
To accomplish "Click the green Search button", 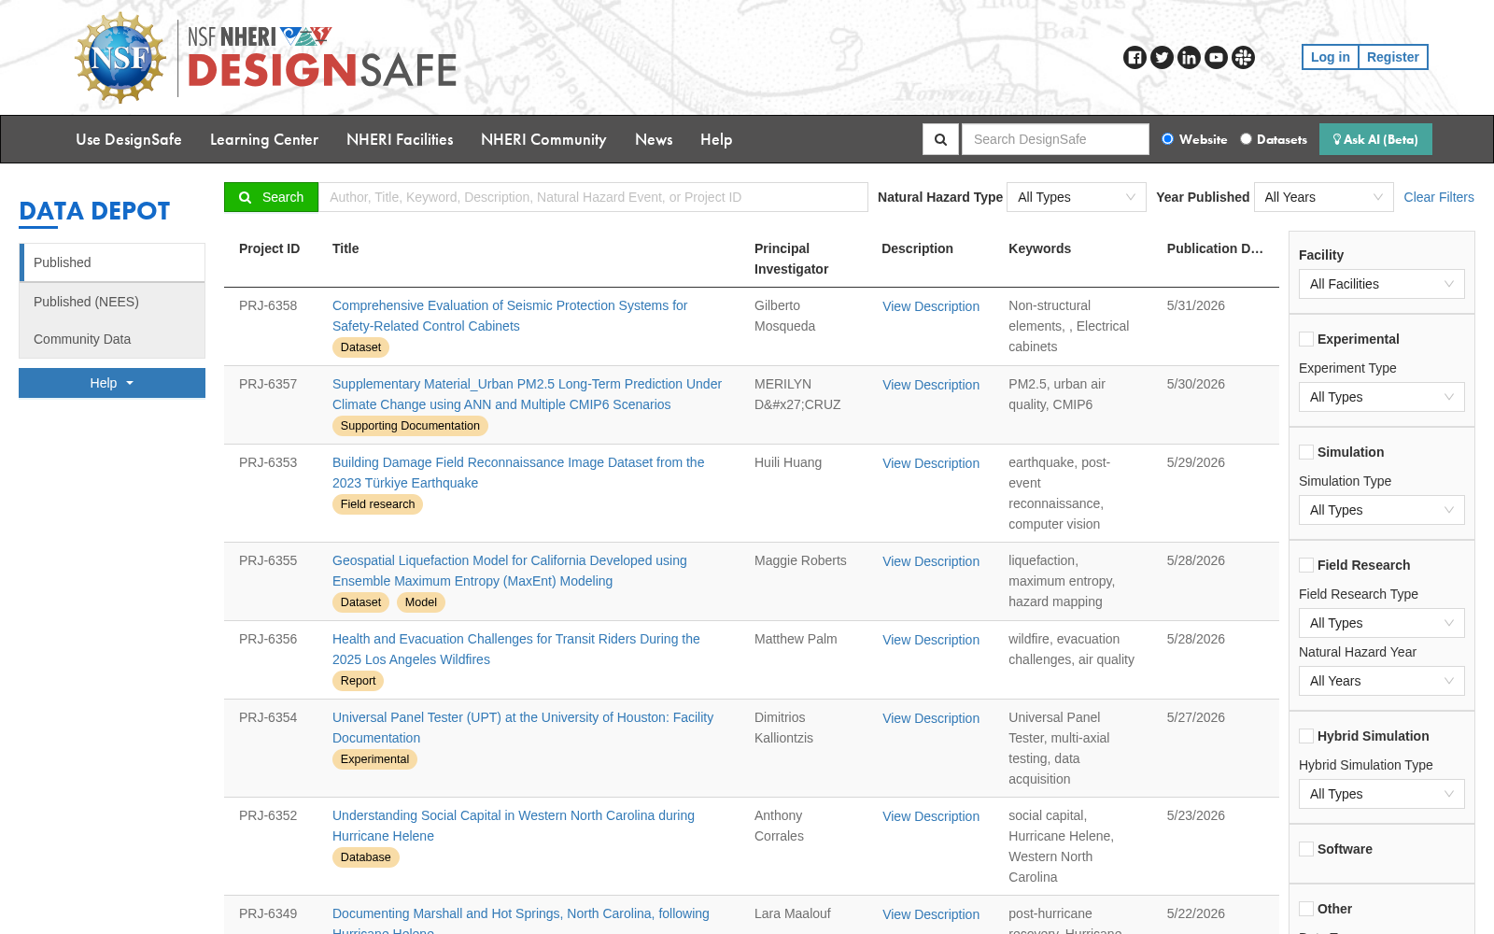I will [271, 197].
